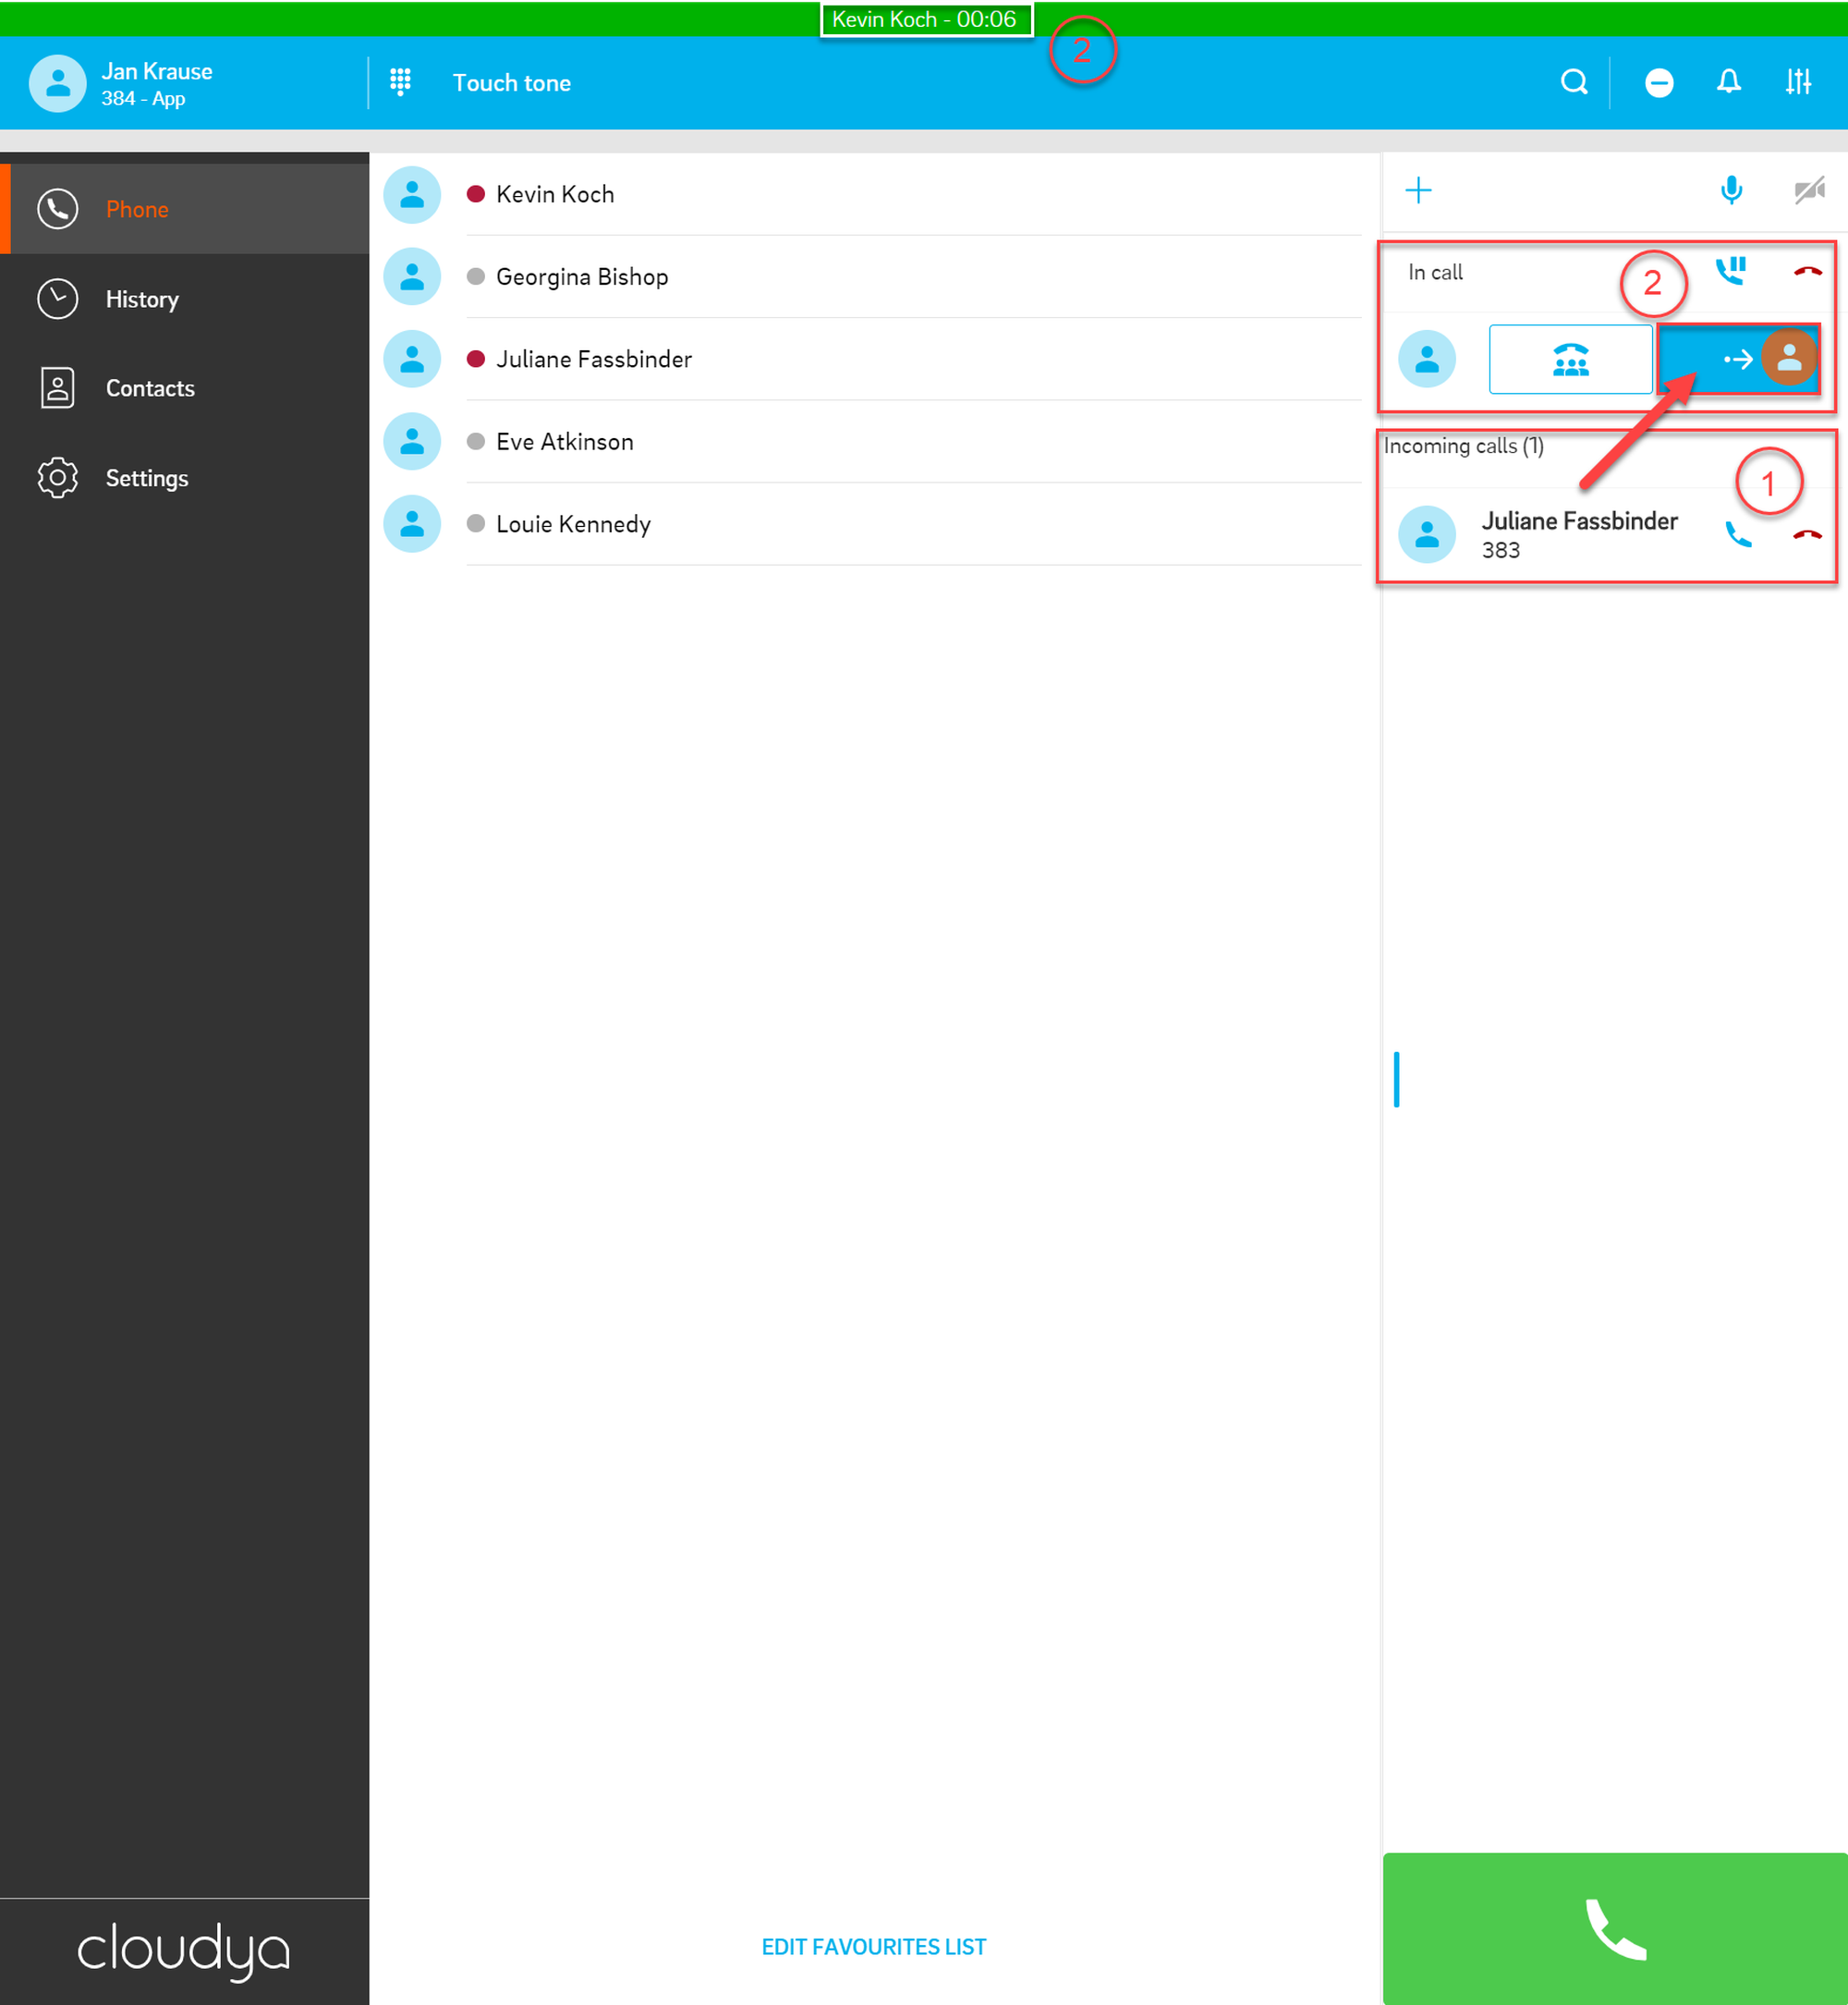Viewport: 1848px width, 2005px height.
Task: Select favourite contact Georgina Bishop
Action: click(581, 277)
